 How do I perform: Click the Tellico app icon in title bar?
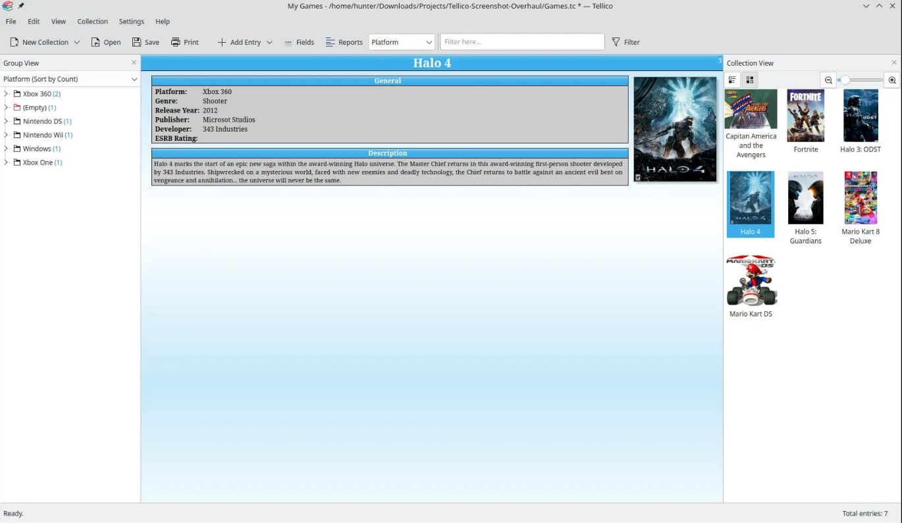[x=7, y=6]
